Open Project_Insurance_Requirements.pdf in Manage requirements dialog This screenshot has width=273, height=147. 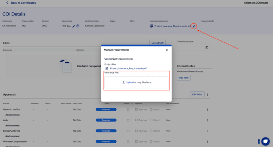pos(128,68)
